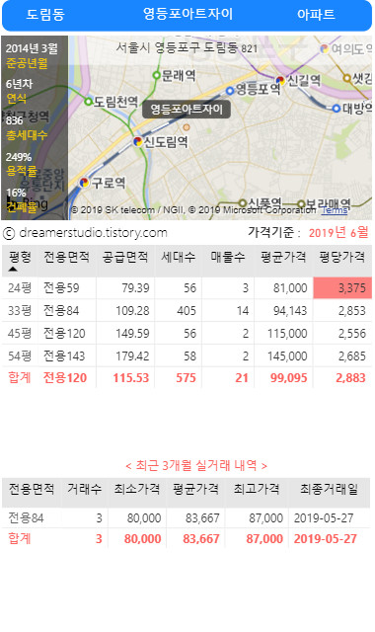Click the 신풍역 station marker

point(243,202)
